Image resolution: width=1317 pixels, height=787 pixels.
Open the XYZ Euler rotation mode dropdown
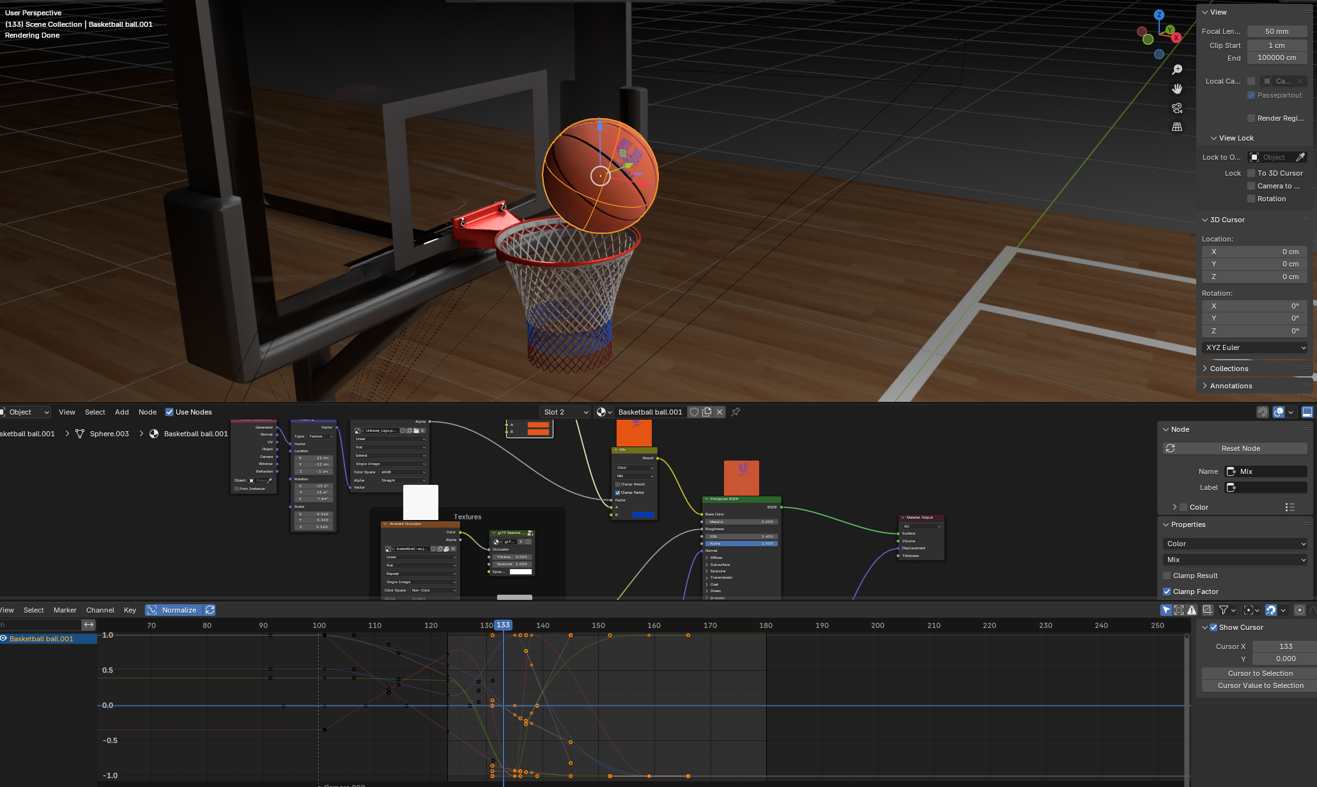click(x=1255, y=348)
